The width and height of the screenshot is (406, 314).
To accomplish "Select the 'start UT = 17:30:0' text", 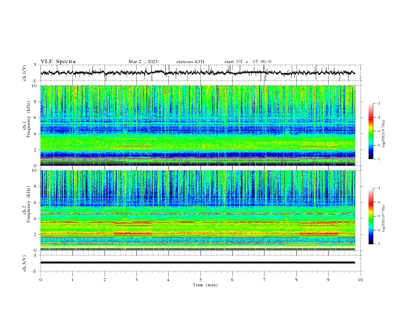I will [x=248, y=62].
